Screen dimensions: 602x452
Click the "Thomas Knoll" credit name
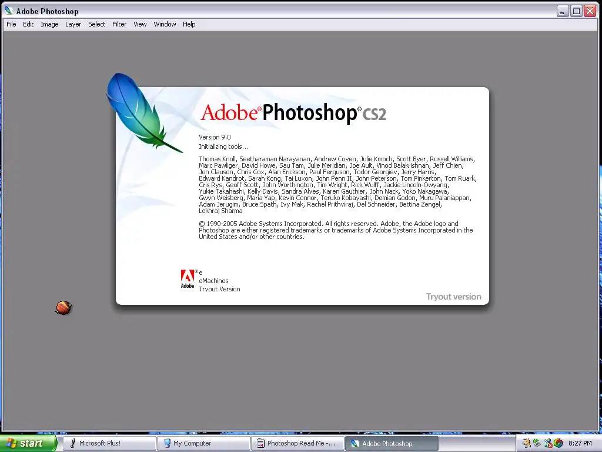pos(218,159)
